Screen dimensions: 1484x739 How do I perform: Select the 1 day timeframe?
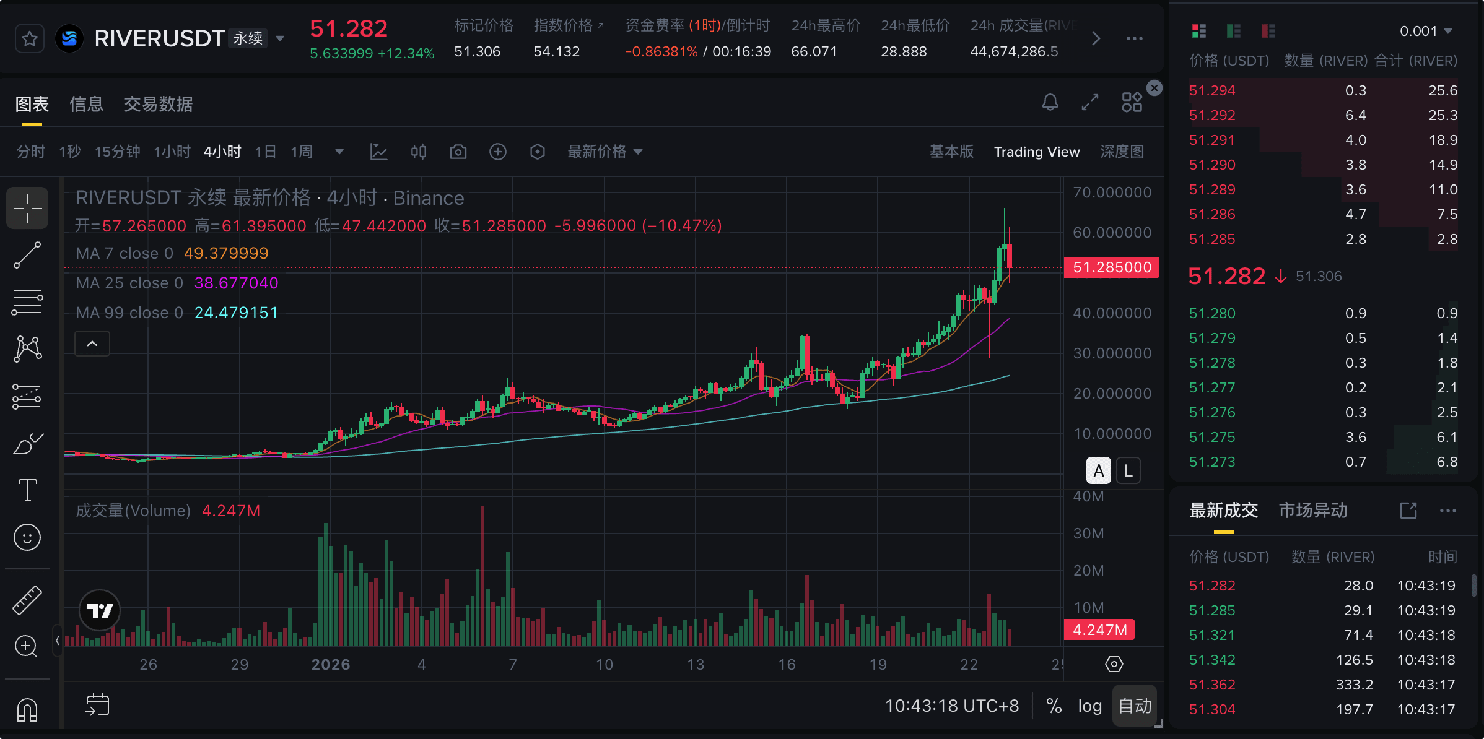[x=265, y=152]
